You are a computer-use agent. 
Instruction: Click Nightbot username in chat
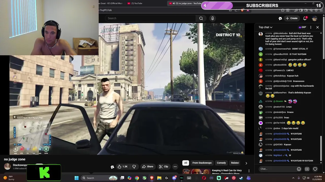pyautogui.click(x=278, y=155)
